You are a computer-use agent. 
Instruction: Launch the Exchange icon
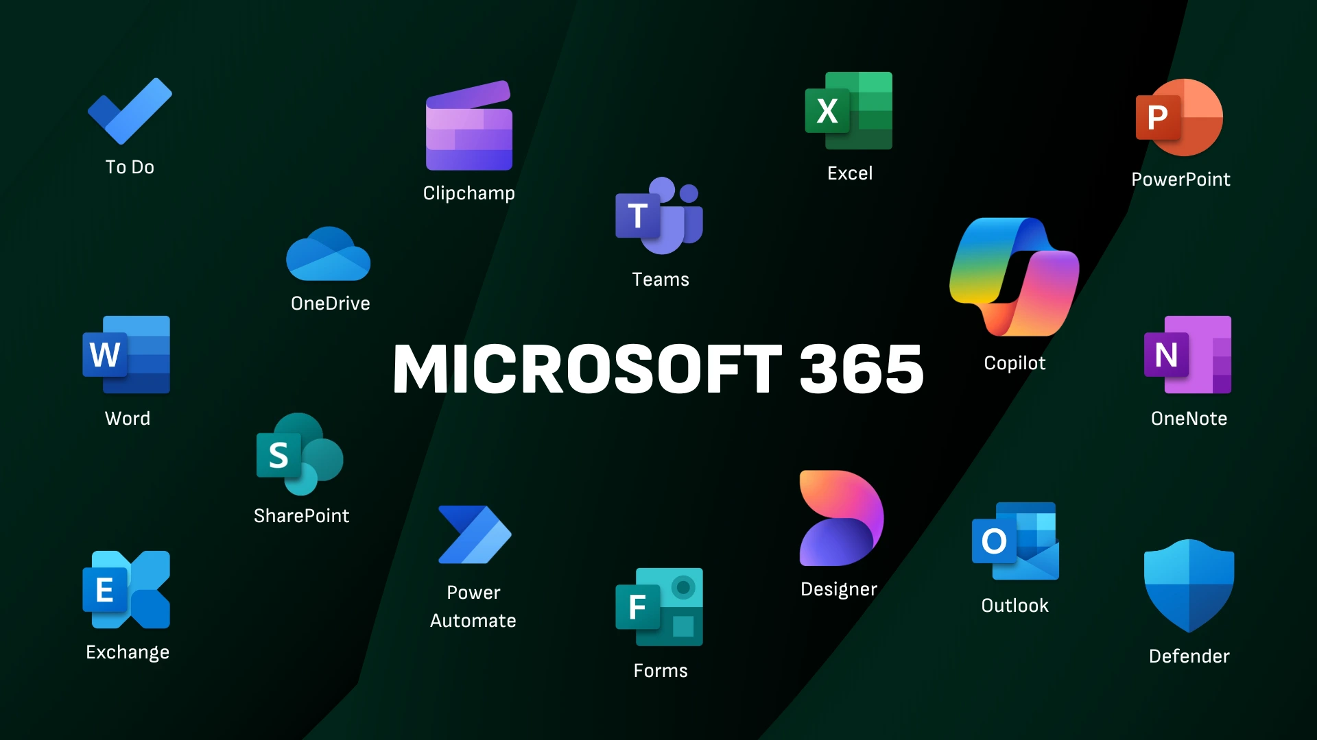[127, 590]
